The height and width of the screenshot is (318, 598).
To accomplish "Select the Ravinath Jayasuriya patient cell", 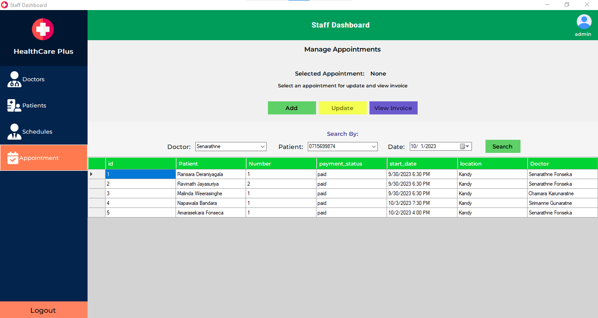I will click(211, 184).
